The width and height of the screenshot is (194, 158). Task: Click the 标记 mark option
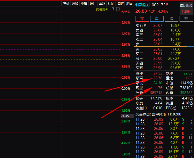[x=111, y=4]
